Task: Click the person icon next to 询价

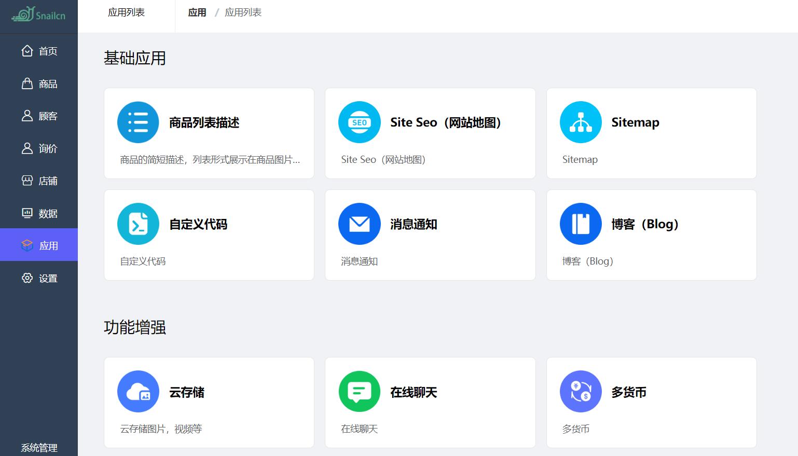Action: (x=27, y=148)
